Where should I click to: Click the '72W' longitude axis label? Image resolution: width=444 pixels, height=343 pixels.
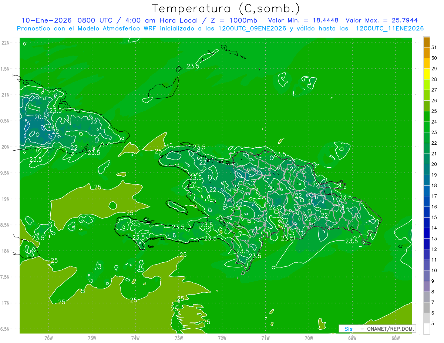click(222, 338)
